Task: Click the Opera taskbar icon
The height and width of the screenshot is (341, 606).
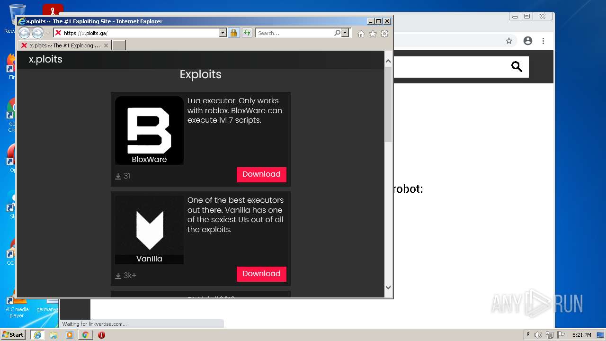Action: point(101,335)
